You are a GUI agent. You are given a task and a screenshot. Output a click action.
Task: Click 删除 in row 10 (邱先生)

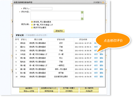point(101,77)
